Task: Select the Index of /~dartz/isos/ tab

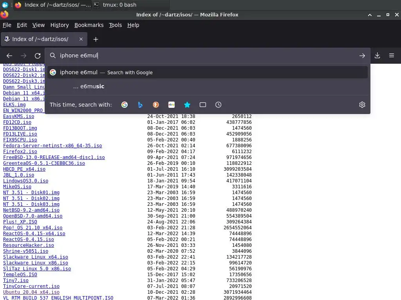Action: coord(44,39)
